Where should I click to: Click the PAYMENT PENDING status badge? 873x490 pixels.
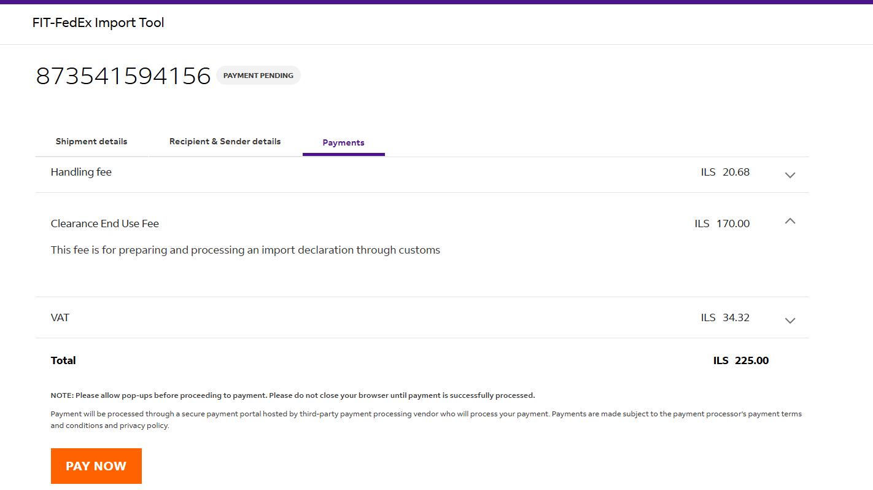(x=258, y=76)
